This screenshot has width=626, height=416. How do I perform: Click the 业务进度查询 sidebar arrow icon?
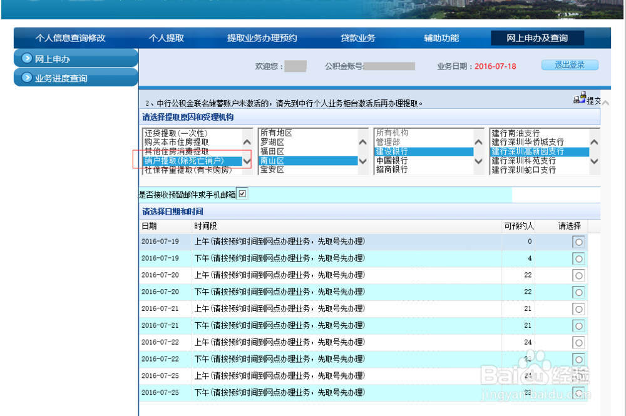tap(27, 77)
